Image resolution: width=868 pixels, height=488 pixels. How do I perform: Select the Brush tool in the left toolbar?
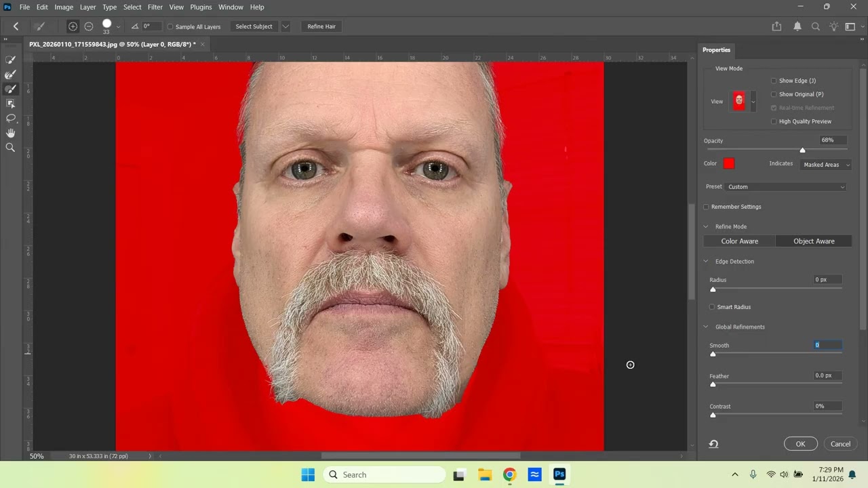tap(10, 89)
